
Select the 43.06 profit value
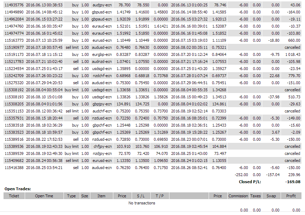tap(295, 5)
